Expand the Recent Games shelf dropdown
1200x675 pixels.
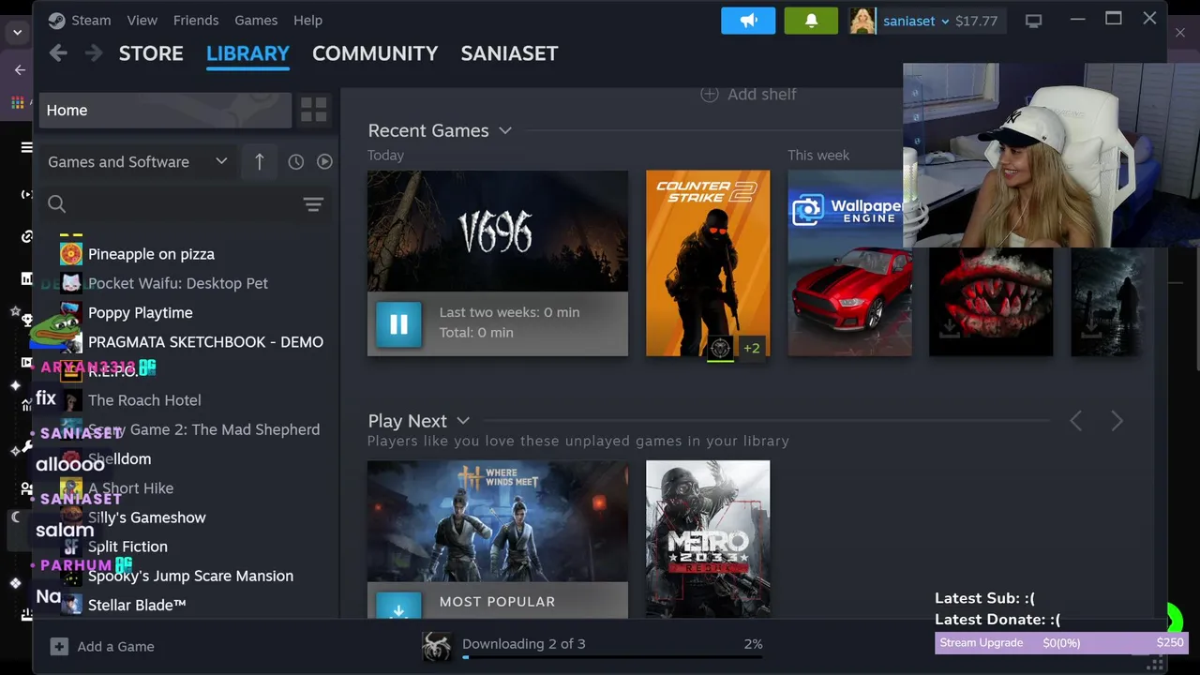pos(505,130)
